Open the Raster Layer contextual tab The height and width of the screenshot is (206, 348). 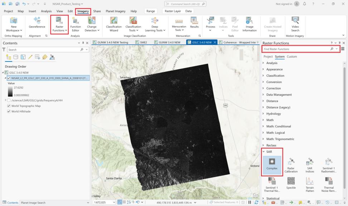coord(173,11)
